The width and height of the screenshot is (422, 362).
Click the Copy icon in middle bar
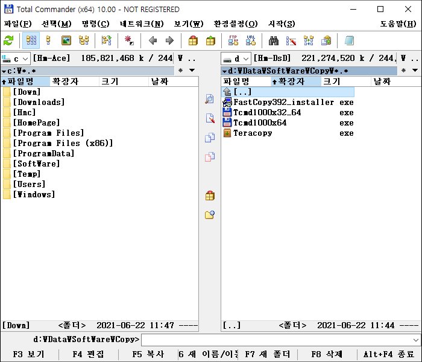click(210, 138)
